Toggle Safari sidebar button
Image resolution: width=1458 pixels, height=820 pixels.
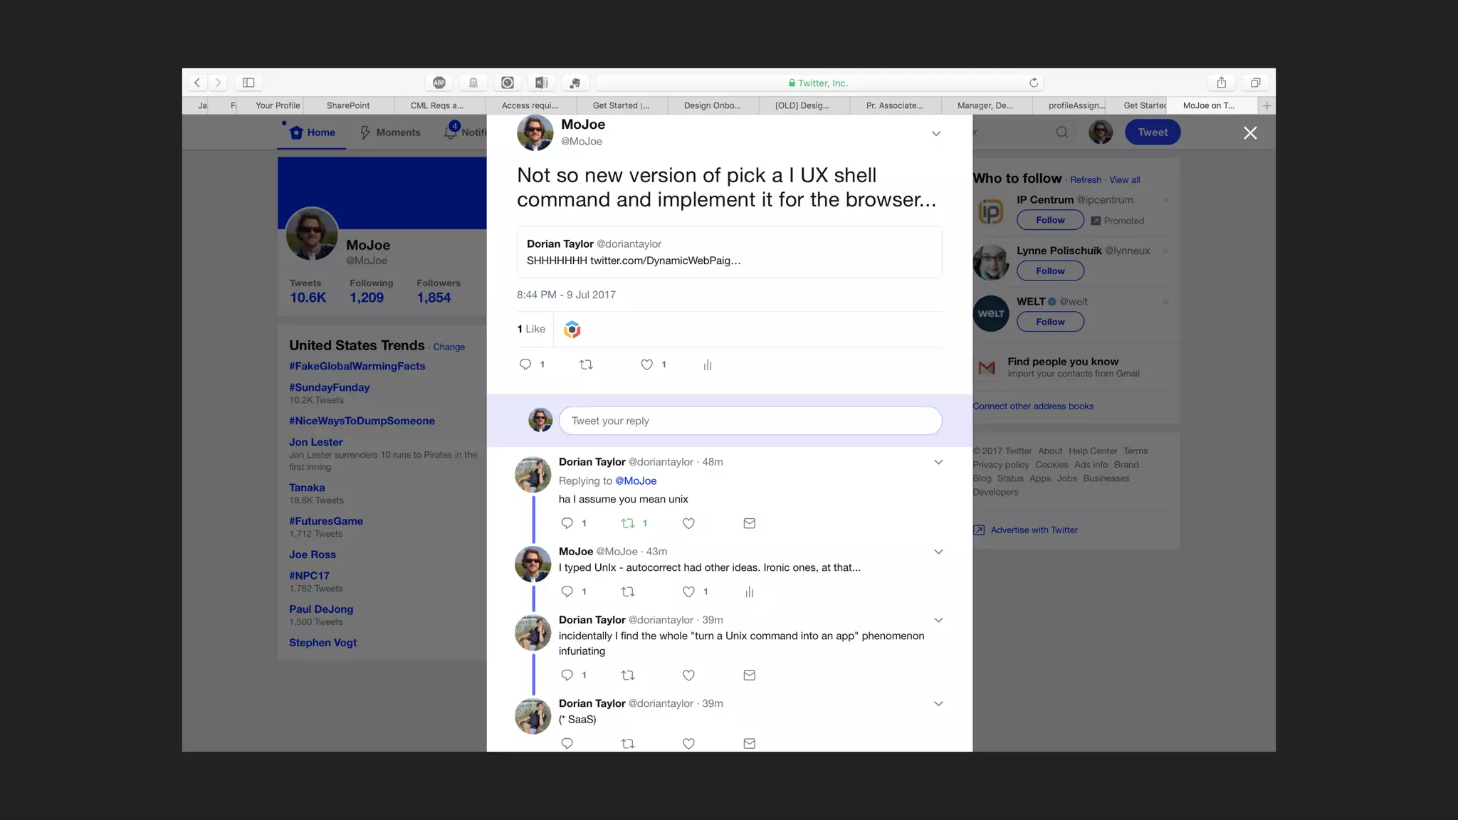248,83
